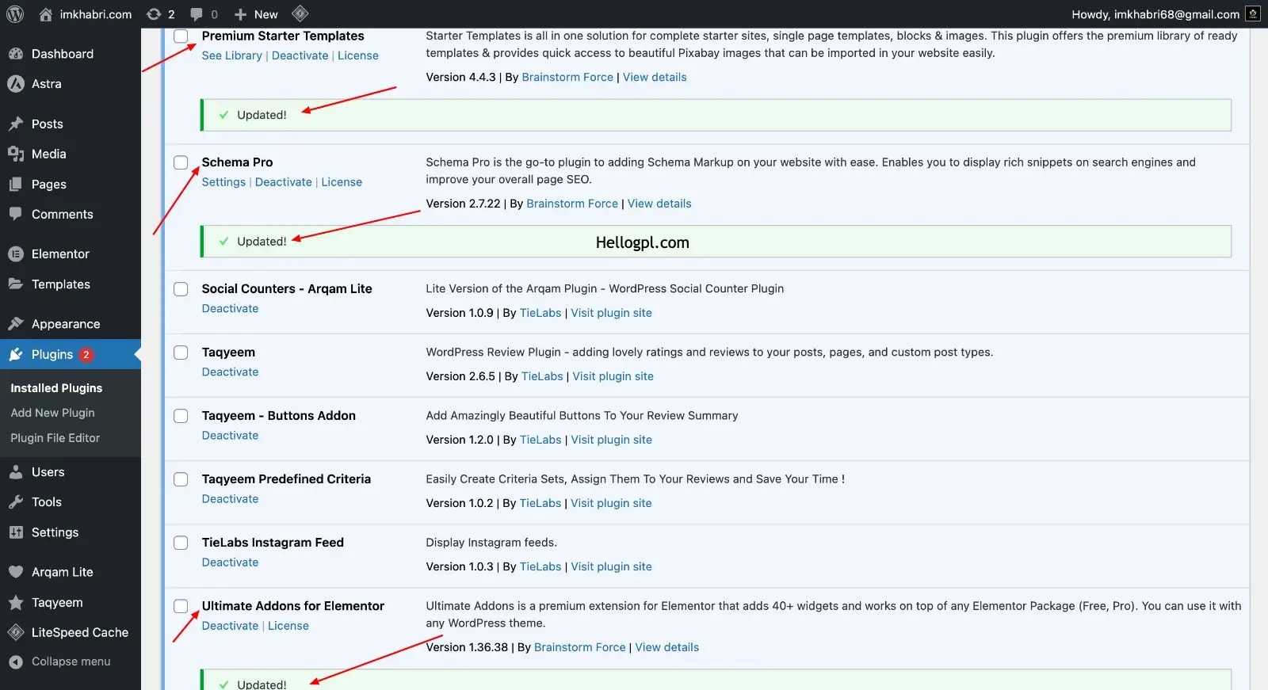Image resolution: width=1268 pixels, height=690 pixels.
Task: Deactivate Ultimate Addons for Elementor
Action: pos(230,626)
